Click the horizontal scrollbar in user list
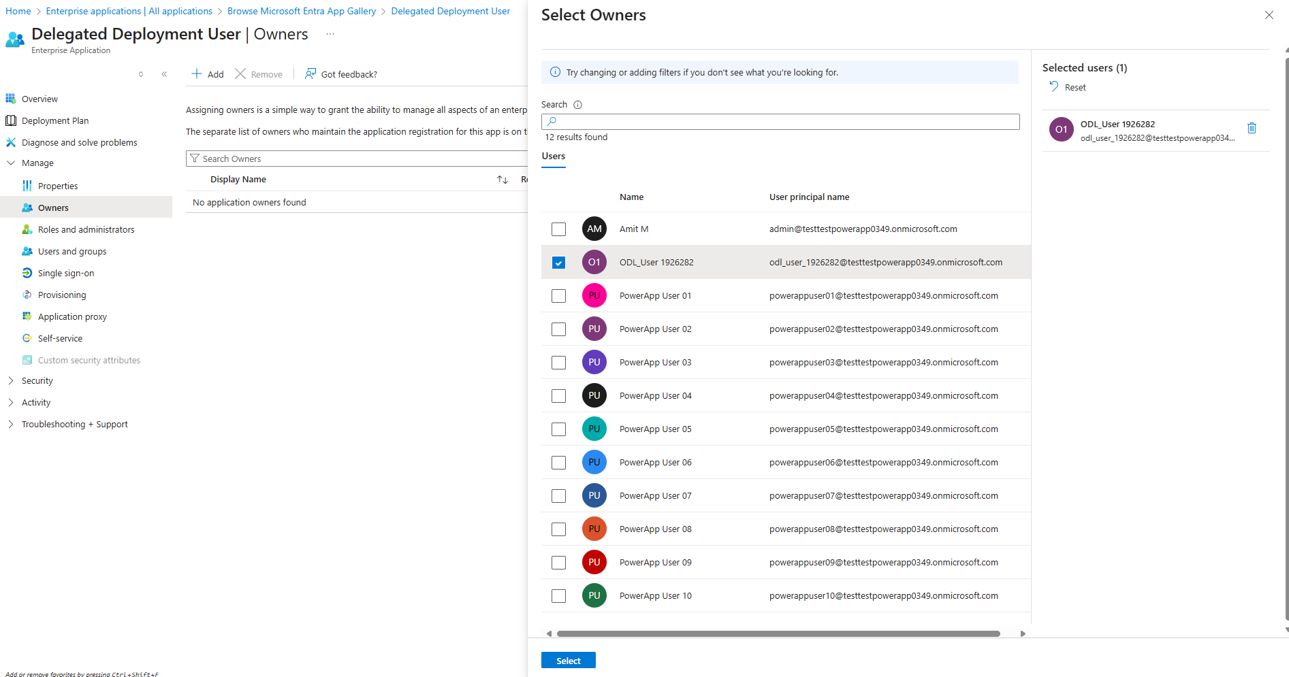Viewport: 1289px width, 677px height. tap(778, 633)
